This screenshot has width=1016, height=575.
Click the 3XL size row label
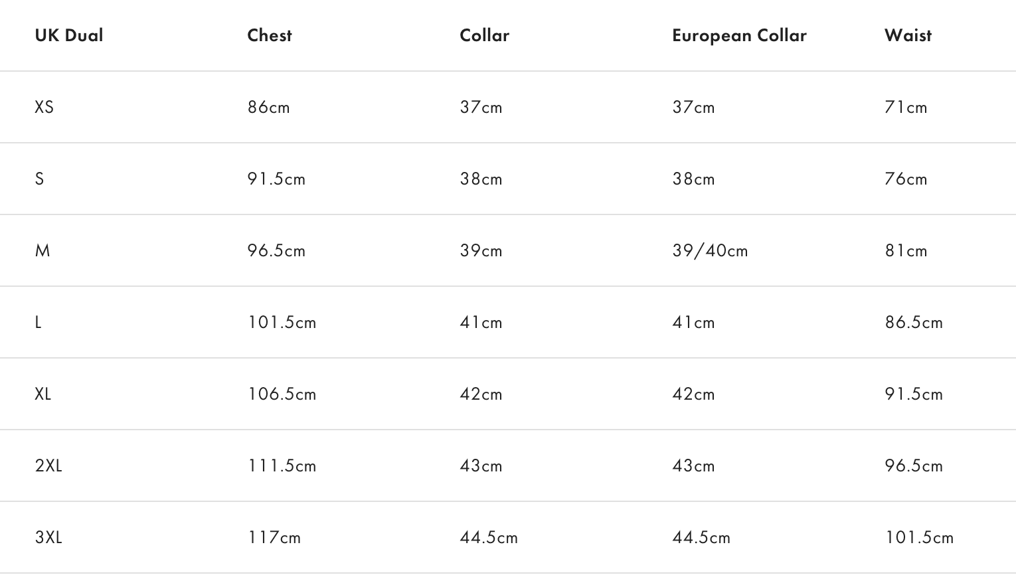[x=48, y=538]
